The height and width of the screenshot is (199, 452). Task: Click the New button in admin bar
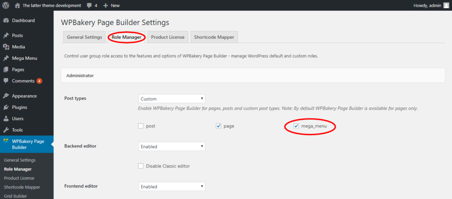click(x=111, y=5)
